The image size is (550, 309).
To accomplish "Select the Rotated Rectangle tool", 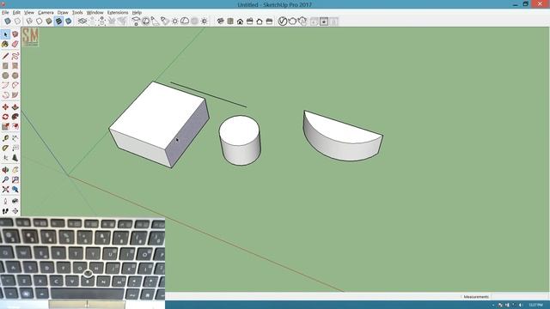I will tap(15, 65).
